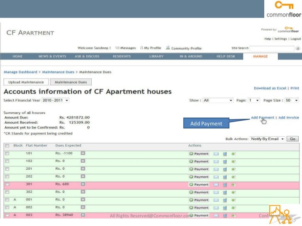Click the envelope email icon in flat 001 row
Viewport: 302px width, 226px height.
point(216,200)
